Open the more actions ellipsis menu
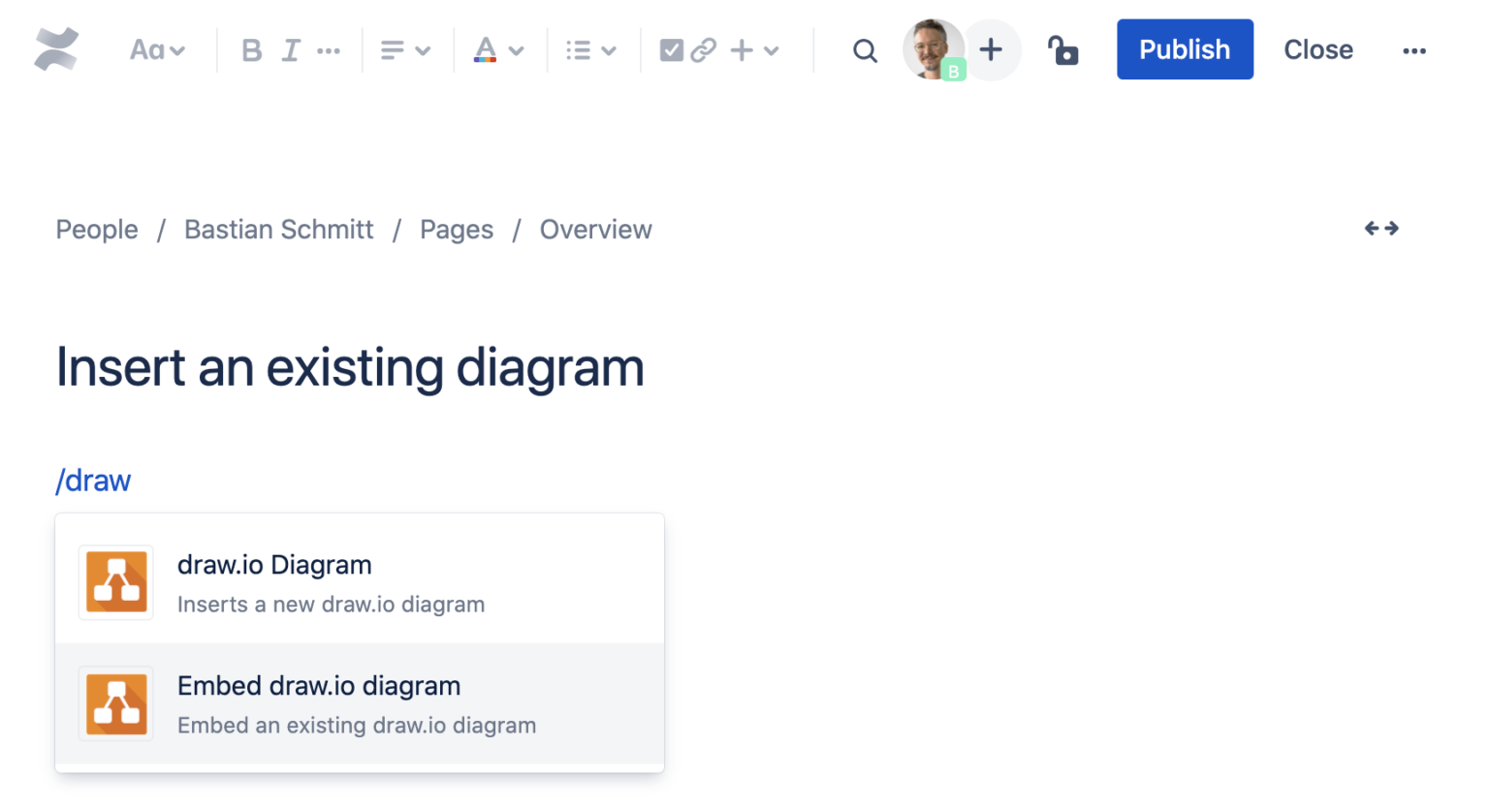The image size is (1489, 809). tap(1413, 50)
